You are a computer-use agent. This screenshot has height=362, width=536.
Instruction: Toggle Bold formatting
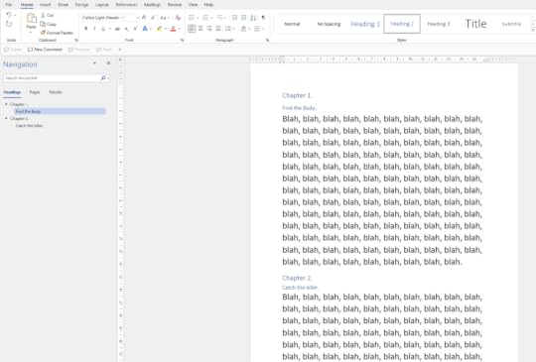pos(85,29)
